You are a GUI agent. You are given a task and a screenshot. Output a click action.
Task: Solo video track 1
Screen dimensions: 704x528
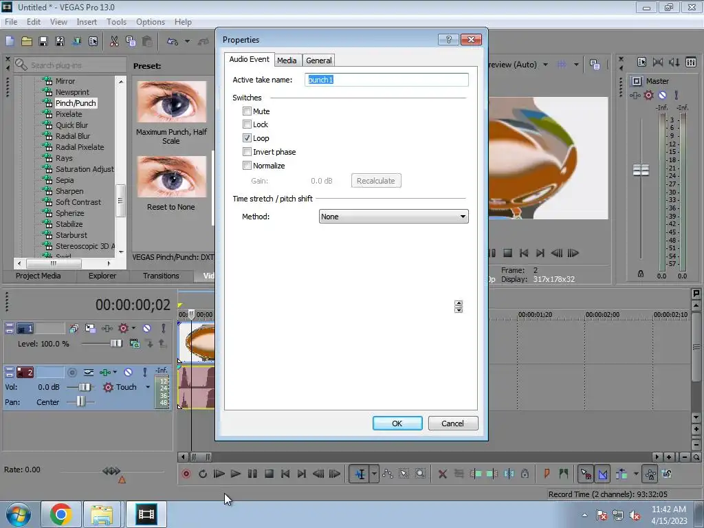coord(164,328)
